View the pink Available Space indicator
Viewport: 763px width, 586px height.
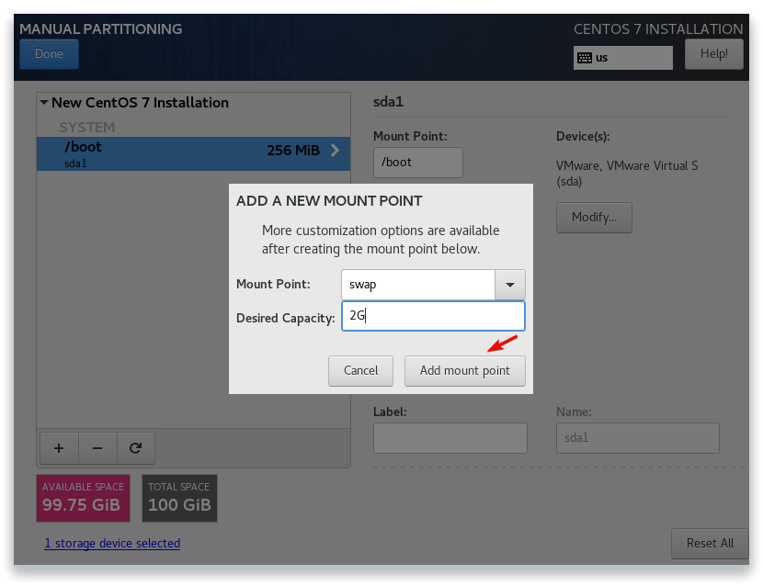84,498
